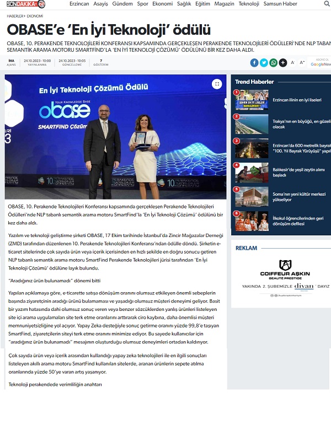Click subheading 'Teknoloji perakendede verimliliğin anahtarı'

[x=55, y=384]
